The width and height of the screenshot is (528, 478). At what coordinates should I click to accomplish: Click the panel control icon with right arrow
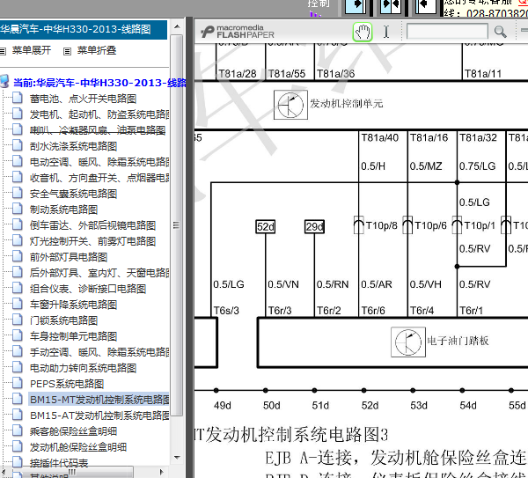pyautogui.click(x=356, y=6)
